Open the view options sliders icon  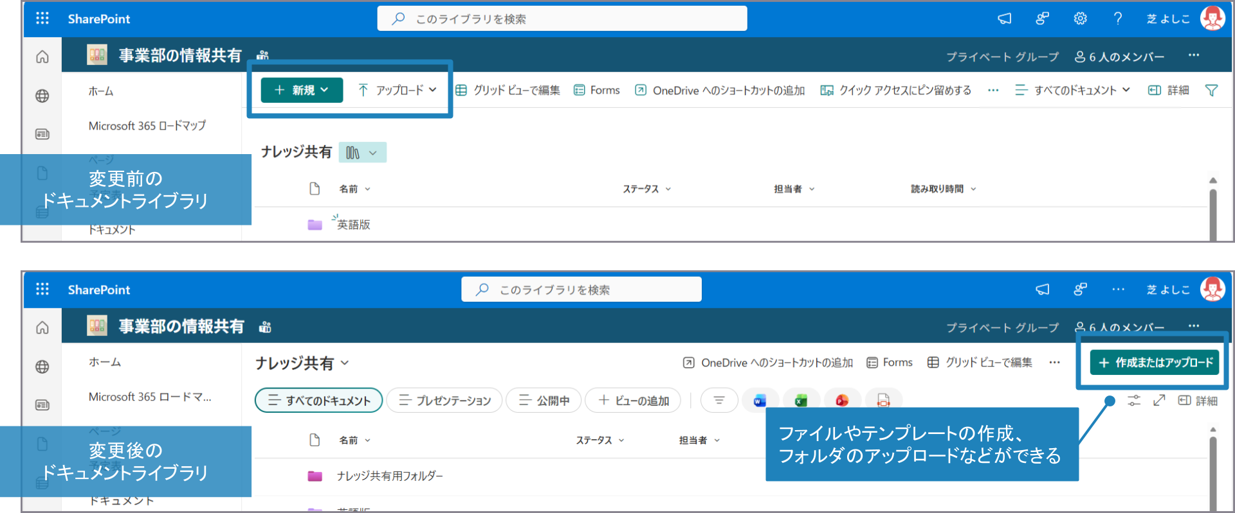click(1133, 401)
